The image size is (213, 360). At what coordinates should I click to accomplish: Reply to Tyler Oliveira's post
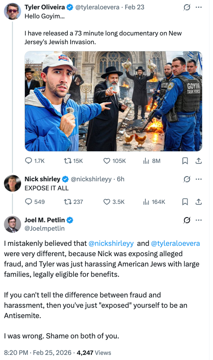point(29,161)
